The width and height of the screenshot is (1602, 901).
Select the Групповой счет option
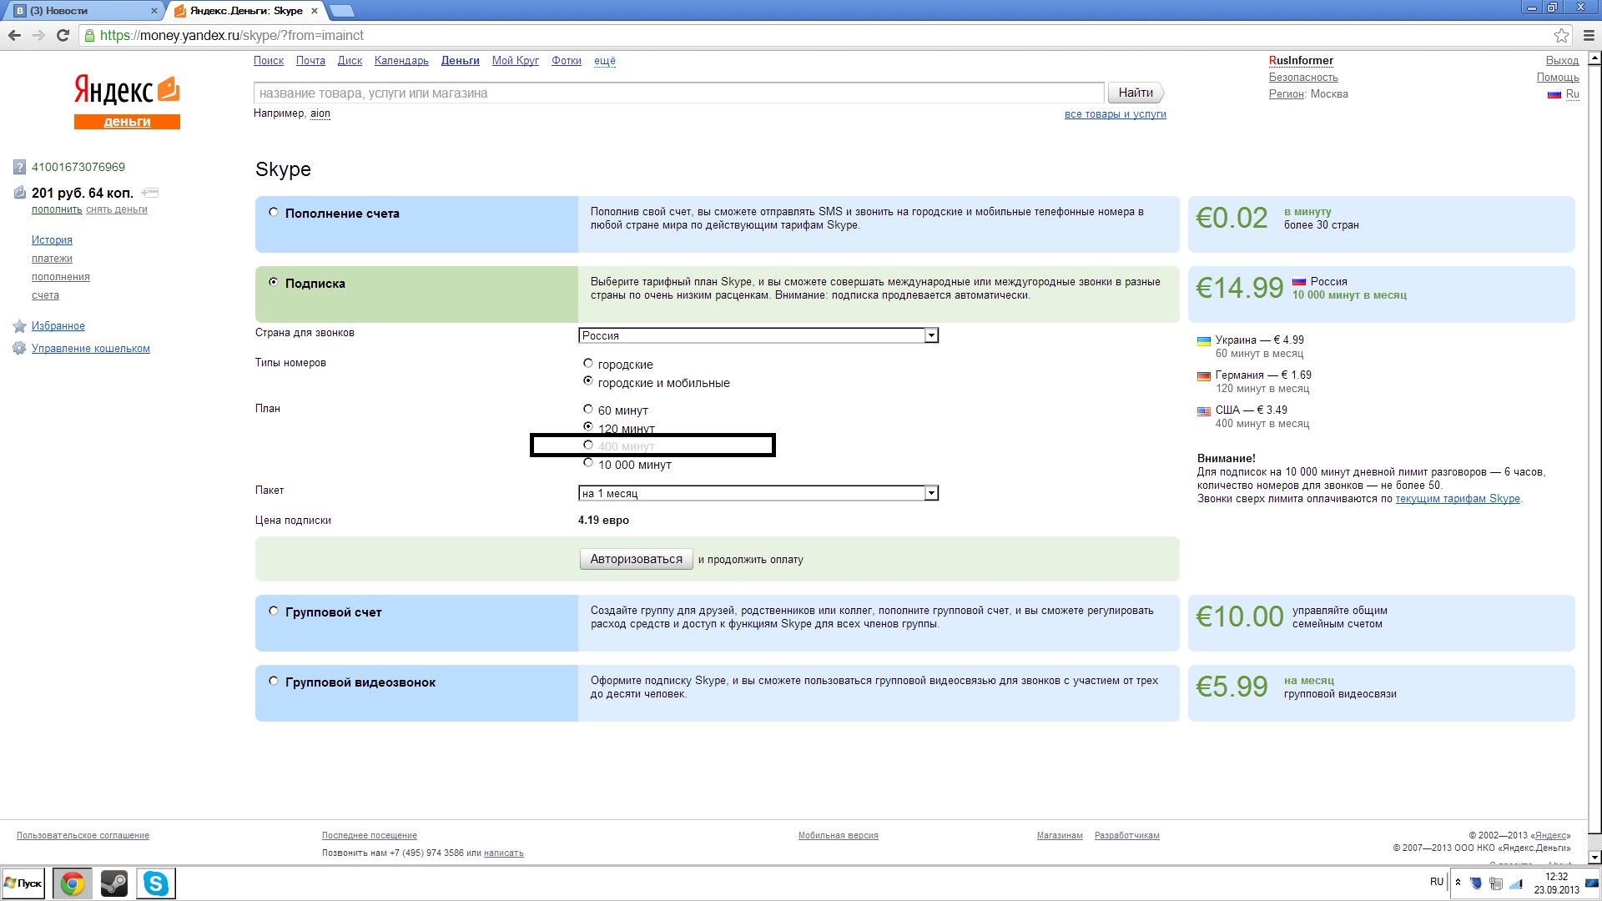pos(274,612)
